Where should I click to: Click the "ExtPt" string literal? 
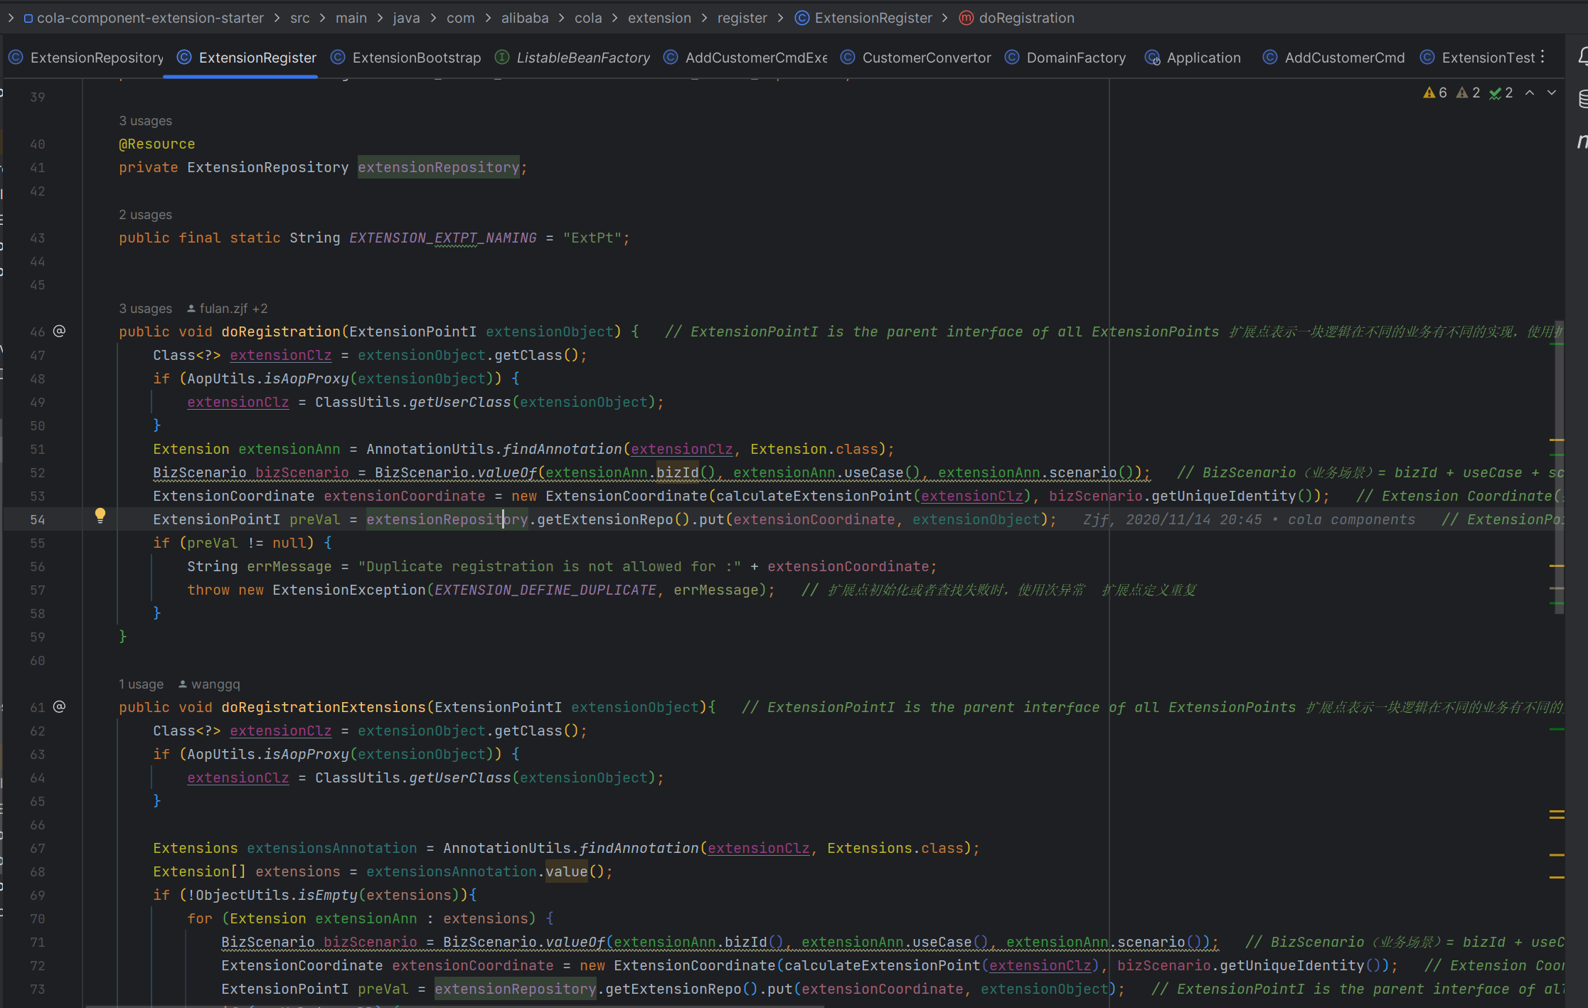[x=592, y=238]
